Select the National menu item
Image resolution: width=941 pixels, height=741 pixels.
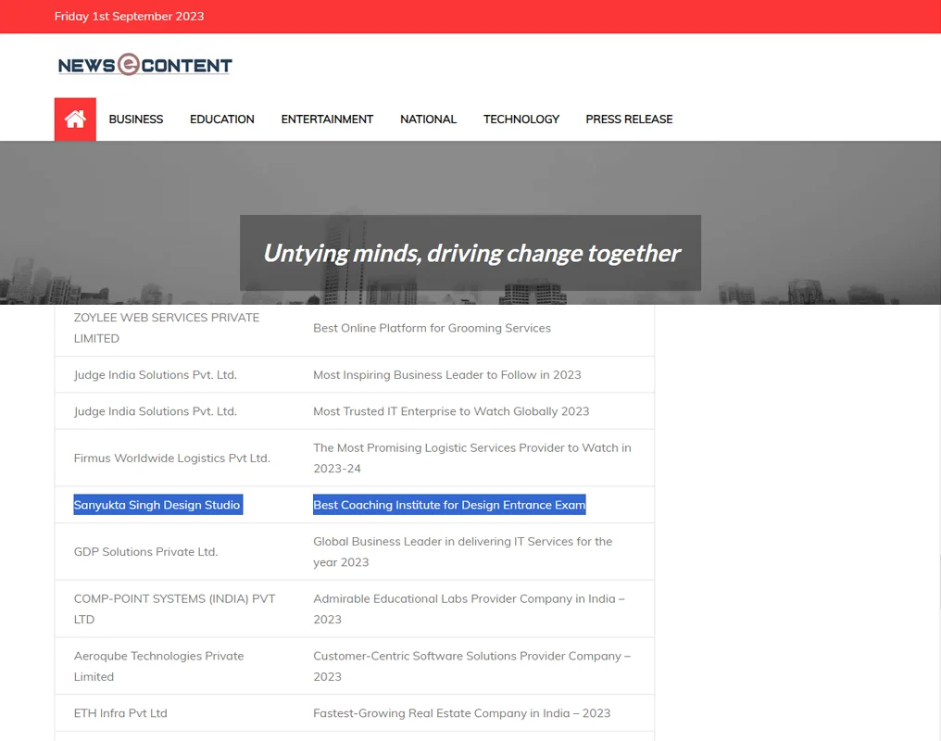coord(428,119)
